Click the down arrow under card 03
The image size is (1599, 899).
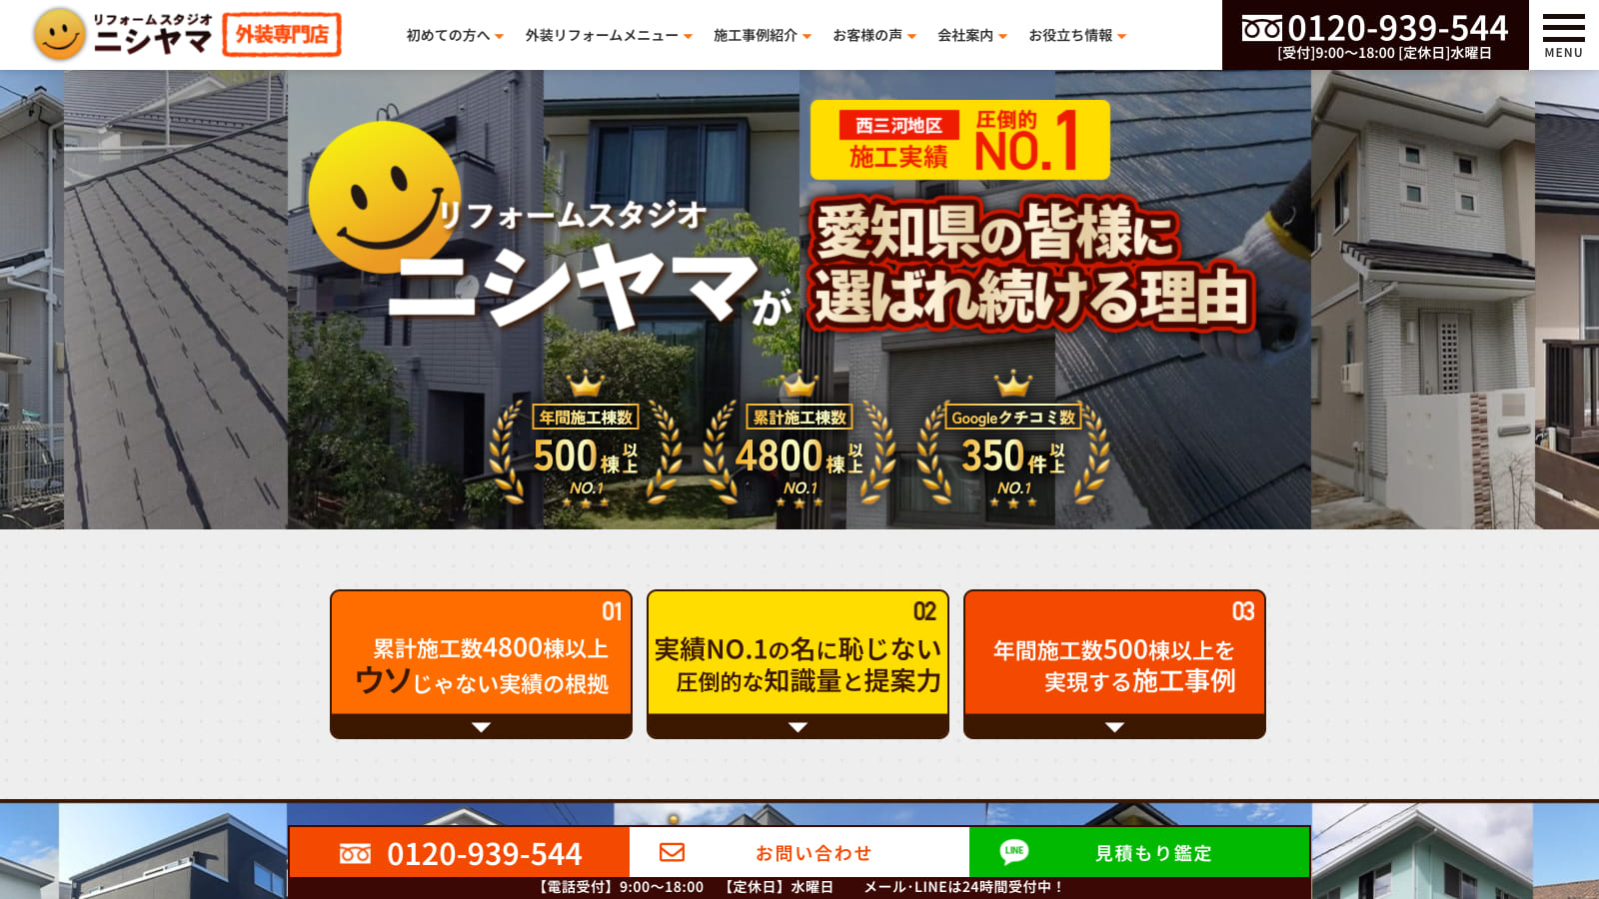pos(1114,727)
